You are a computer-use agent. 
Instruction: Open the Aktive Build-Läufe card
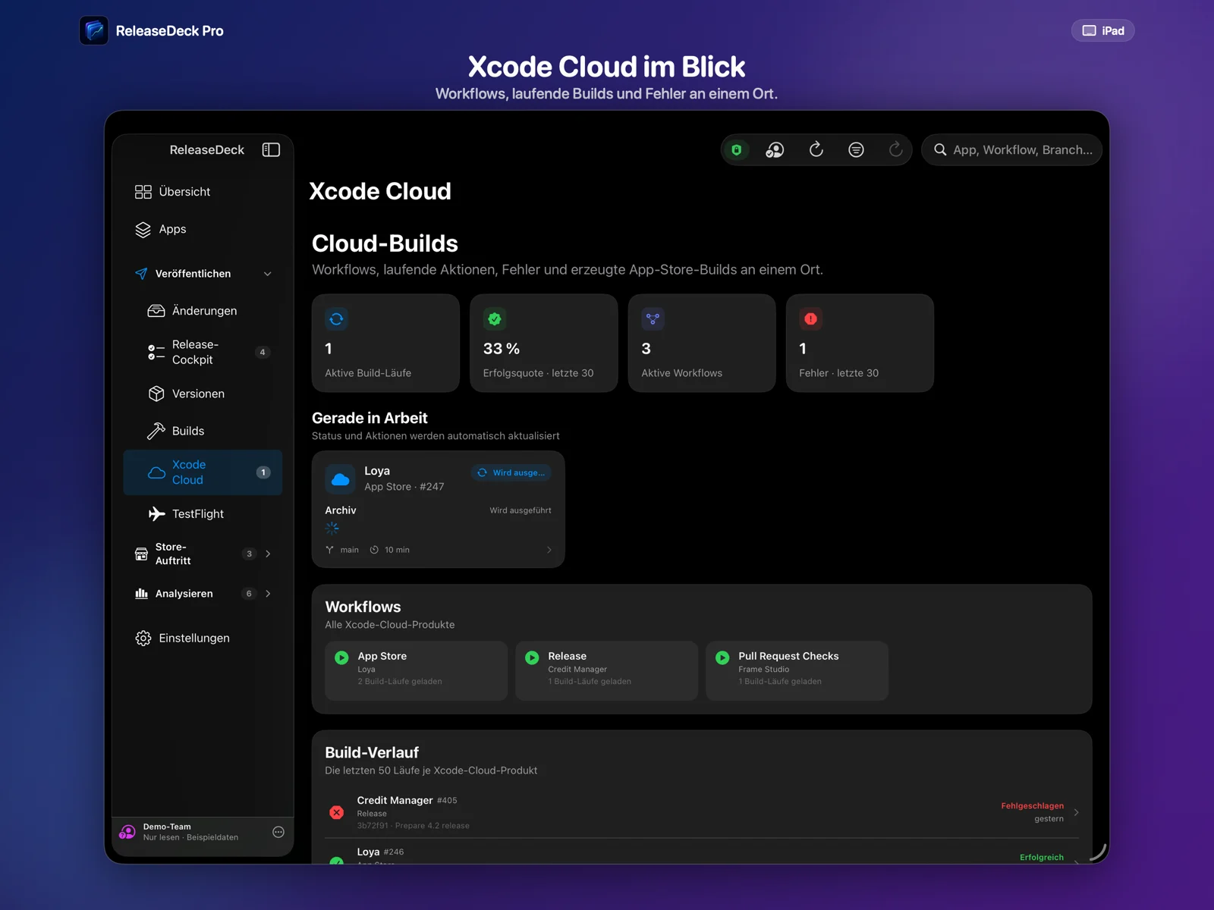coord(385,343)
